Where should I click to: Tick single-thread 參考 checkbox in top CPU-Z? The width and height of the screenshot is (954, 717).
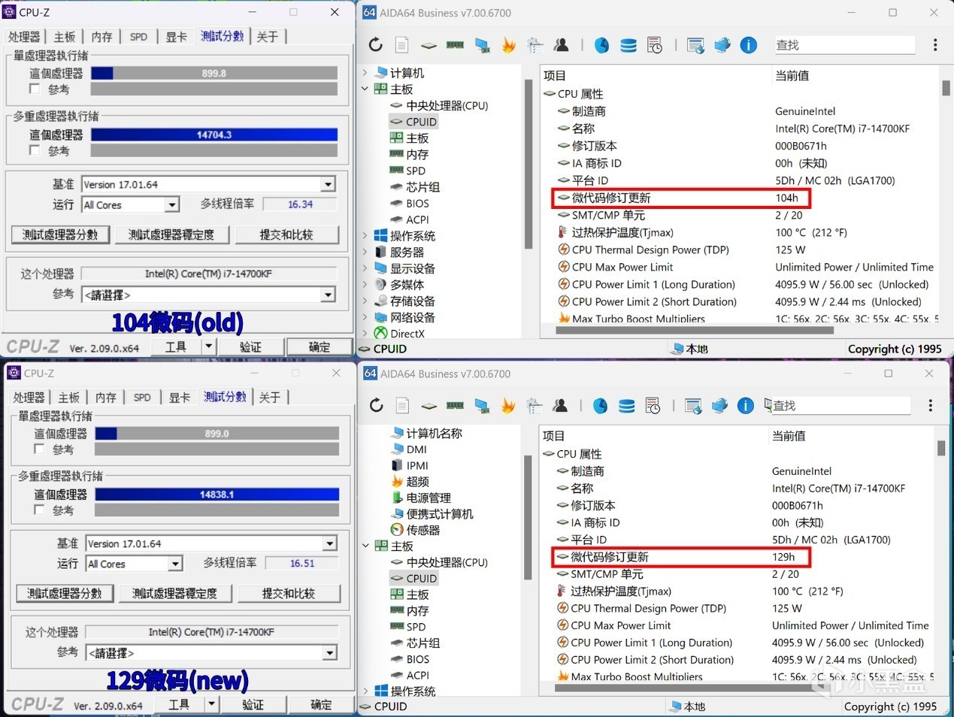35,89
